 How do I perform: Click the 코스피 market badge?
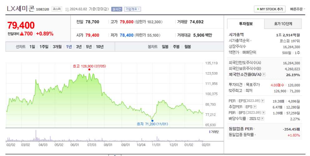[x=57, y=9]
